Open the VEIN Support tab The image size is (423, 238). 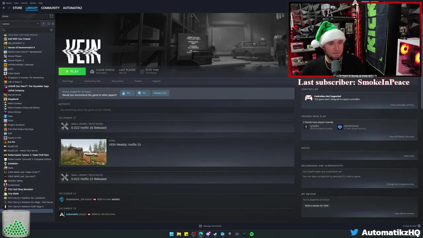157,81
